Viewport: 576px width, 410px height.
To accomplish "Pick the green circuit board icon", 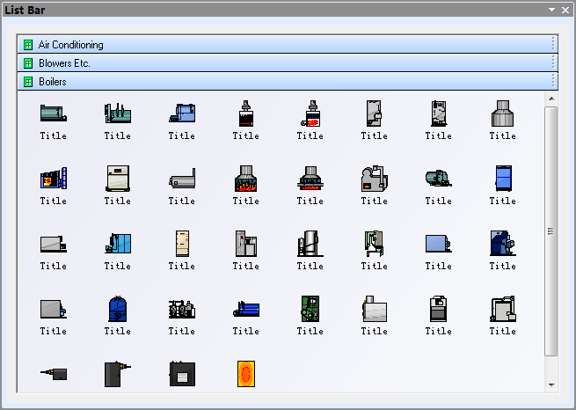I will pos(310,308).
